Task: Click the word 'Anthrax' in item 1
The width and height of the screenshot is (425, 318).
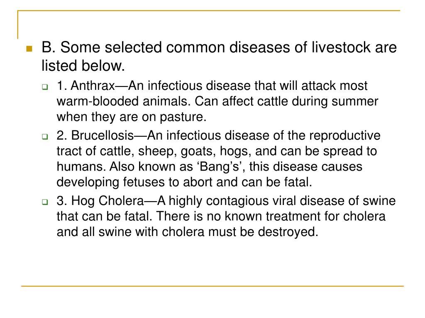Action: 93,86
